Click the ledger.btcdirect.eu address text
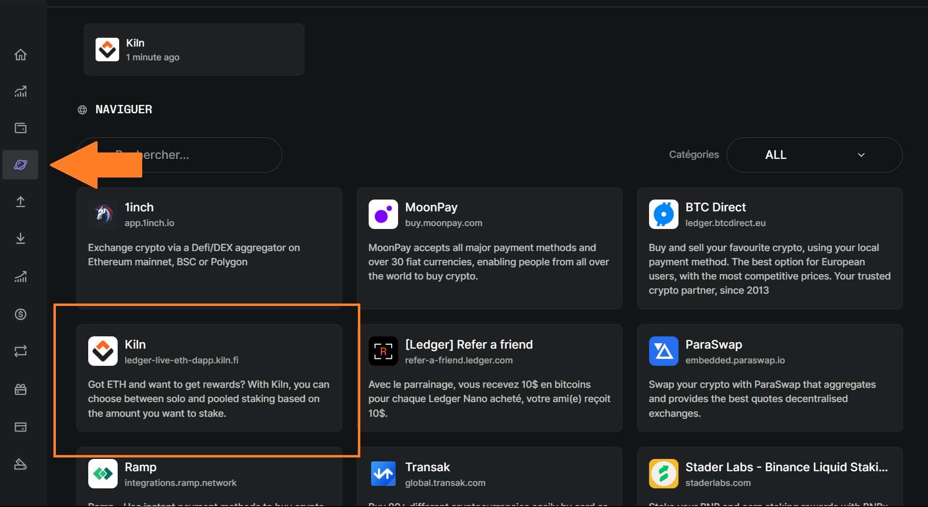The height and width of the screenshot is (507, 928). (726, 223)
